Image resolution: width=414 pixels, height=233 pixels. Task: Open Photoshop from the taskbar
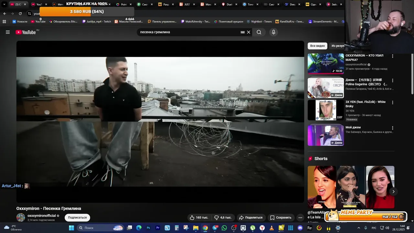point(148,228)
